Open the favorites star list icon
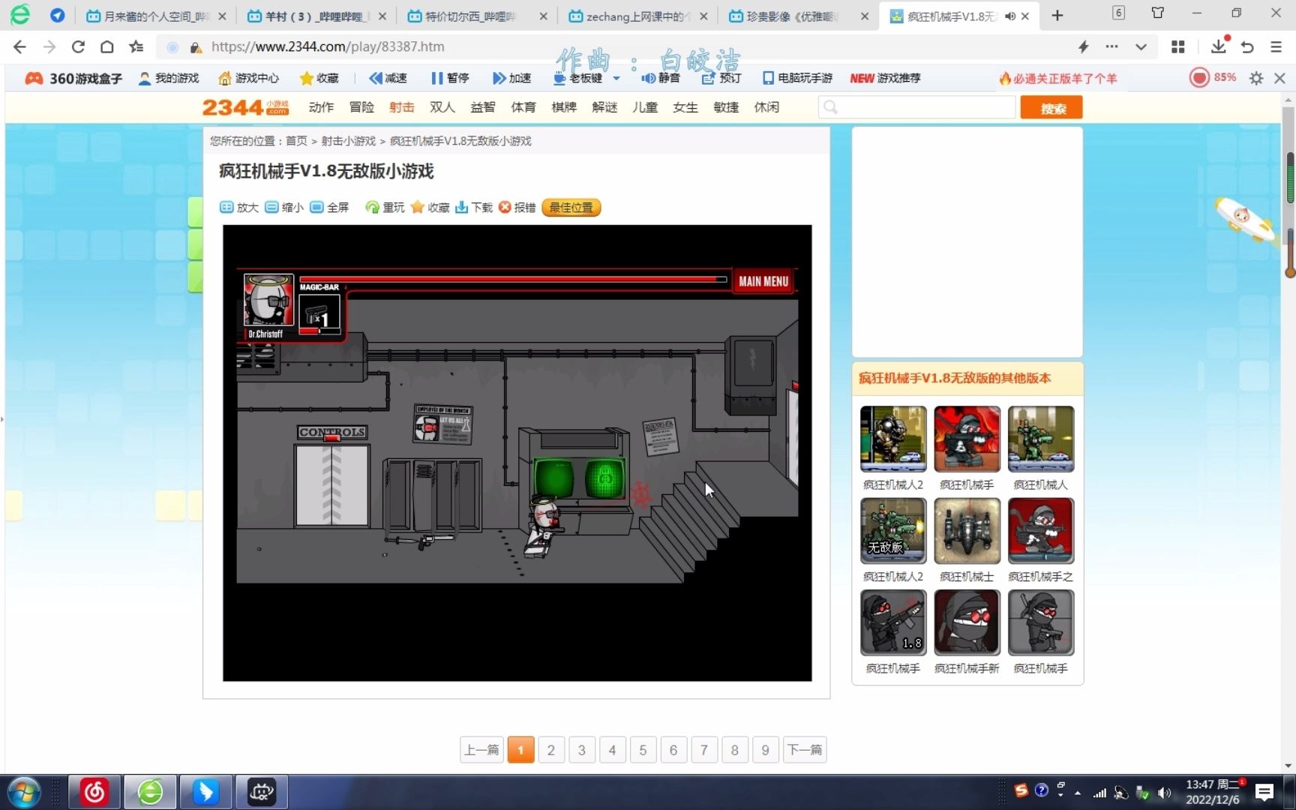1296x810 pixels. click(136, 46)
